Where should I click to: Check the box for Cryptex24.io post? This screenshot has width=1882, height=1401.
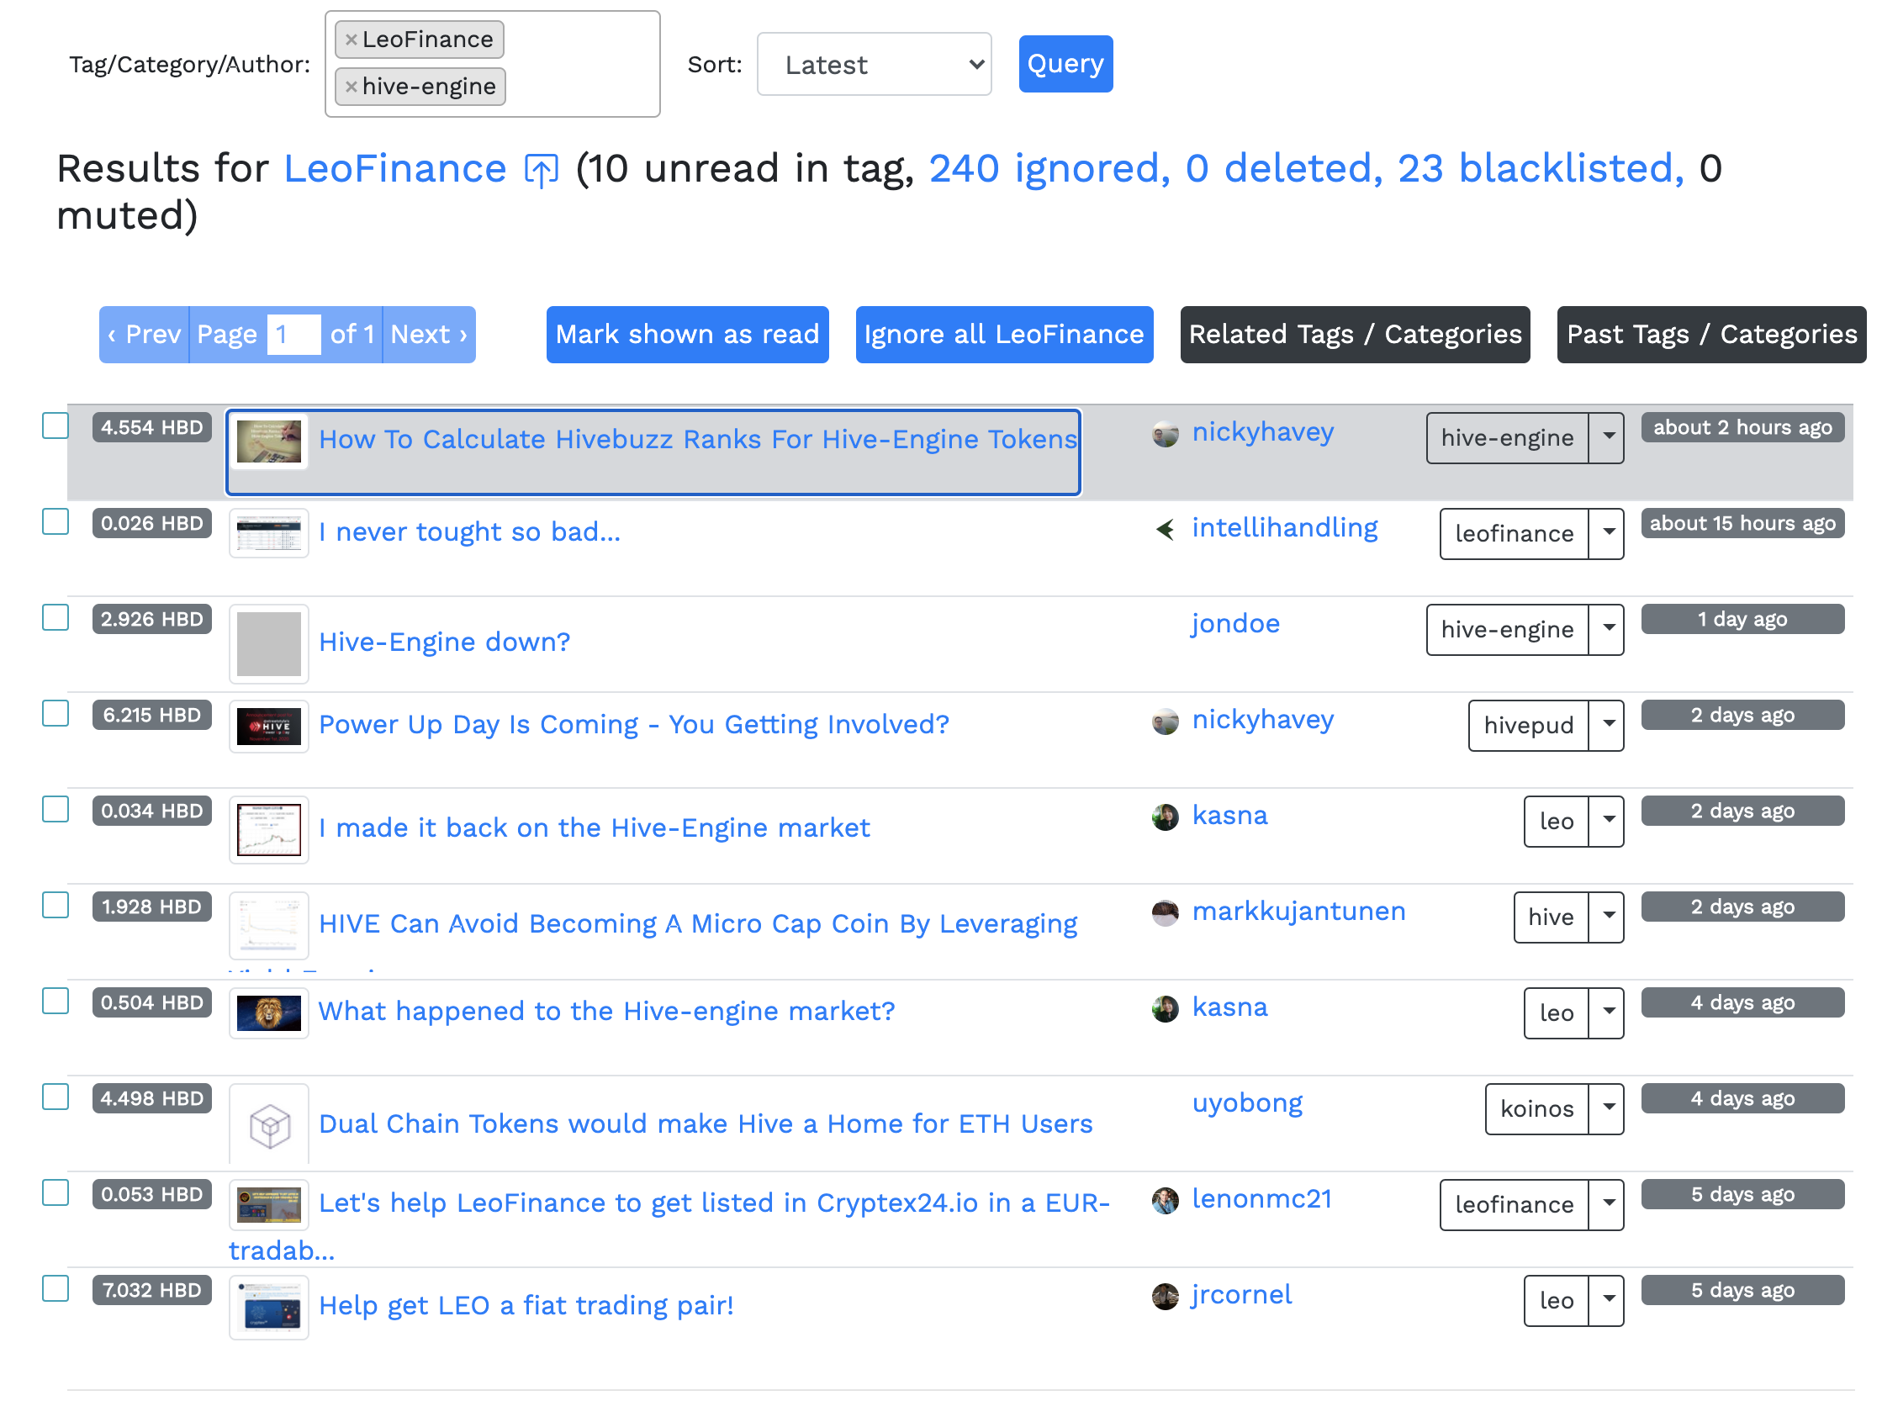tap(56, 1192)
